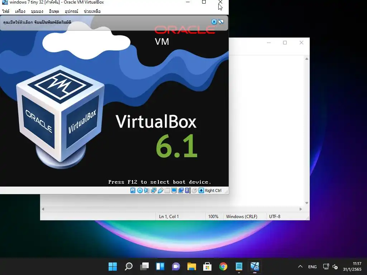Click Notepad vertical scrollbar down arrow
367x275 pixels.
click(307, 203)
